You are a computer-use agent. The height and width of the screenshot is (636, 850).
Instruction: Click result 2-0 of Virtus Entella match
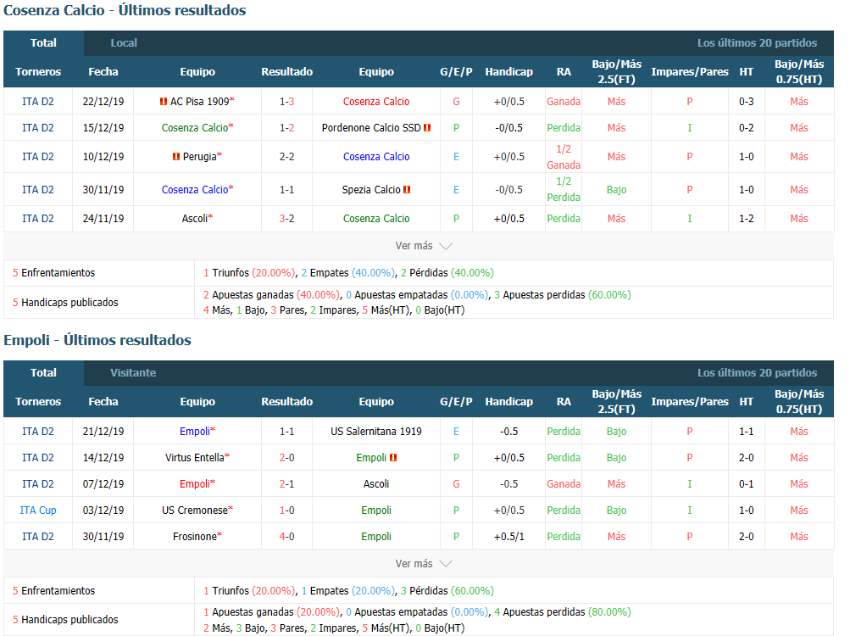286,458
